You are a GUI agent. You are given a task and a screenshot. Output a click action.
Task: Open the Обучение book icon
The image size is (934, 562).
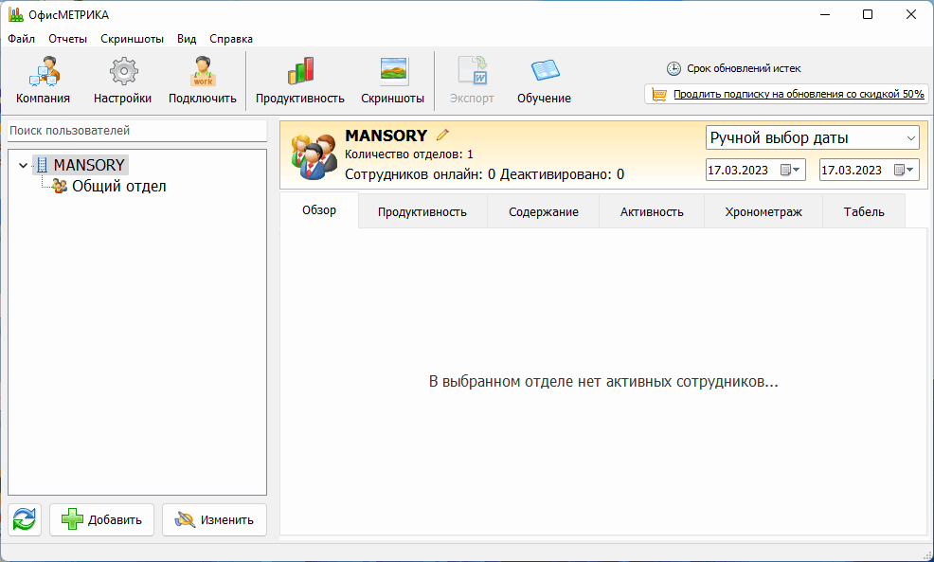point(545,70)
